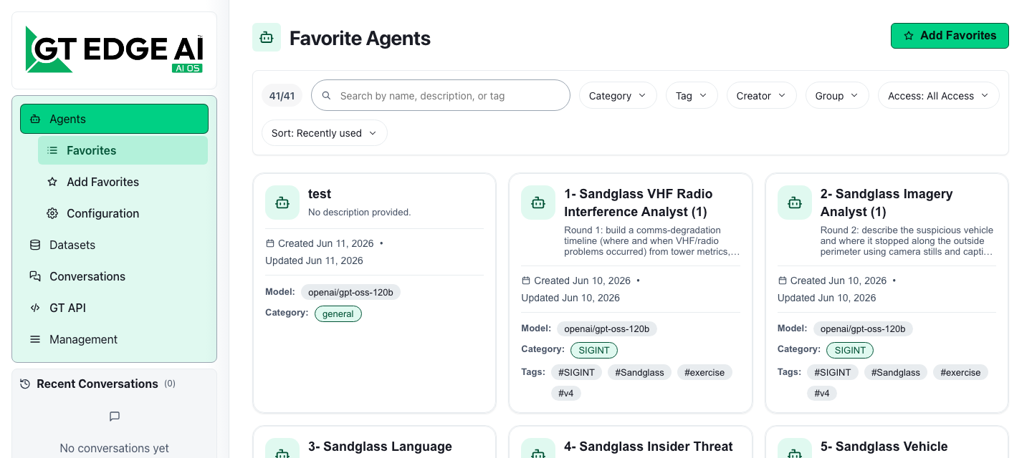Open the Group filter dropdown
Image resolution: width=1032 pixels, height=458 pixels.
coord(837,95)
